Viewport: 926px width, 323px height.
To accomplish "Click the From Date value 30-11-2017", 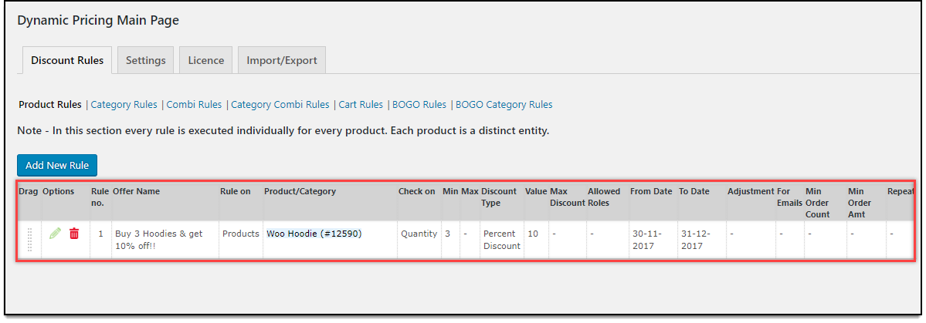I will pos(647,239).
